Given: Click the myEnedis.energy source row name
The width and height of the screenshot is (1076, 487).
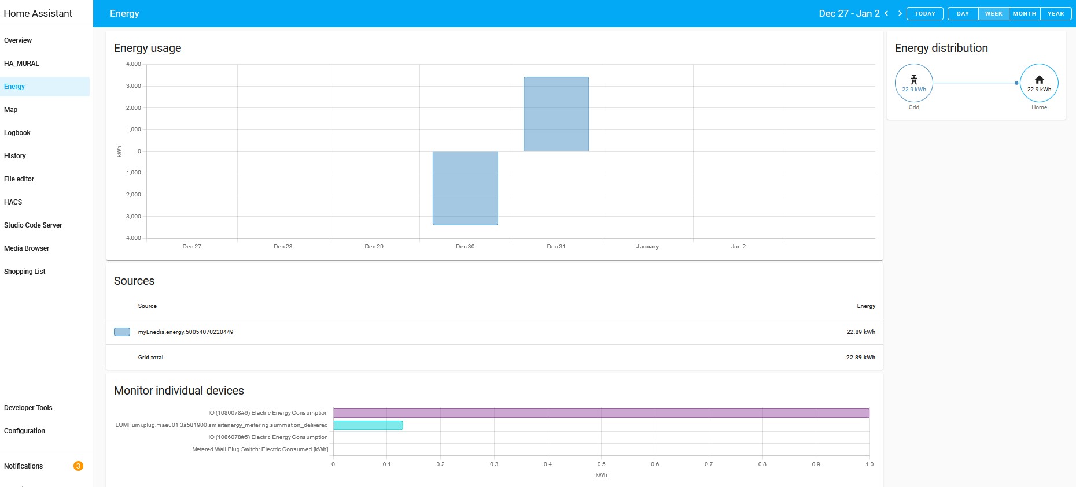Looking at the screenshot, I should 186,332.
